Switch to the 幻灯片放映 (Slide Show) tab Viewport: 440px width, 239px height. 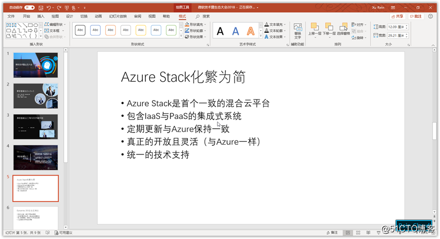tap(118, 16)
